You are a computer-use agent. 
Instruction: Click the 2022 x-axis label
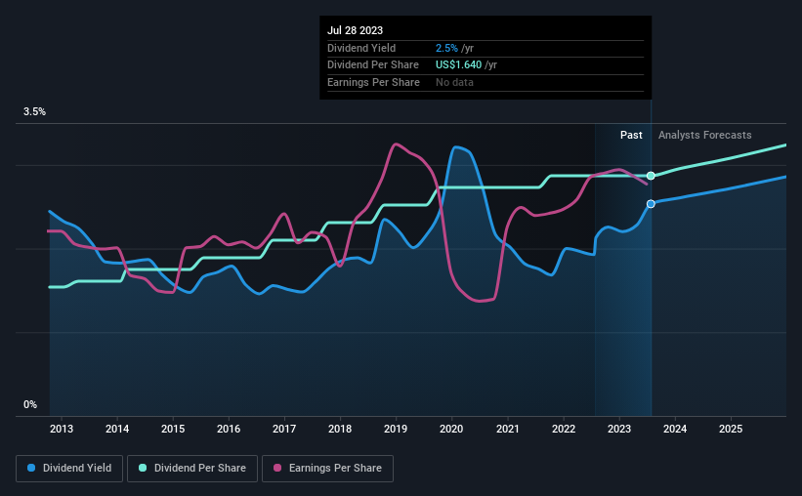coord(564,429)
